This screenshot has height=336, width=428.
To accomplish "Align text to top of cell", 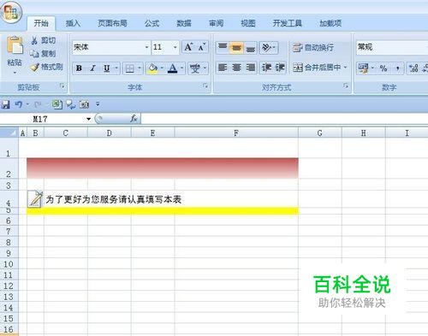I will [223, 48].
